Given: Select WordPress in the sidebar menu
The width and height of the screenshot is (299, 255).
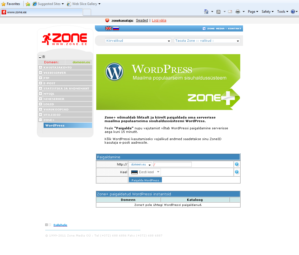Looking at the screenshot, I should (x=68, y=125).
